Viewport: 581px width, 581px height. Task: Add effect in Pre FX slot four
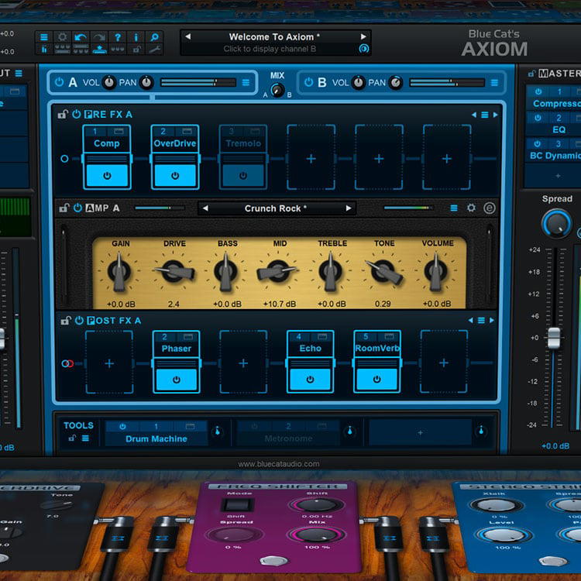point(311,159)
